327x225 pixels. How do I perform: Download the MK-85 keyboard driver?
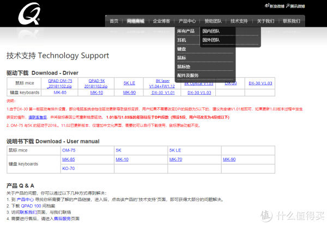(x=60, y=93)
